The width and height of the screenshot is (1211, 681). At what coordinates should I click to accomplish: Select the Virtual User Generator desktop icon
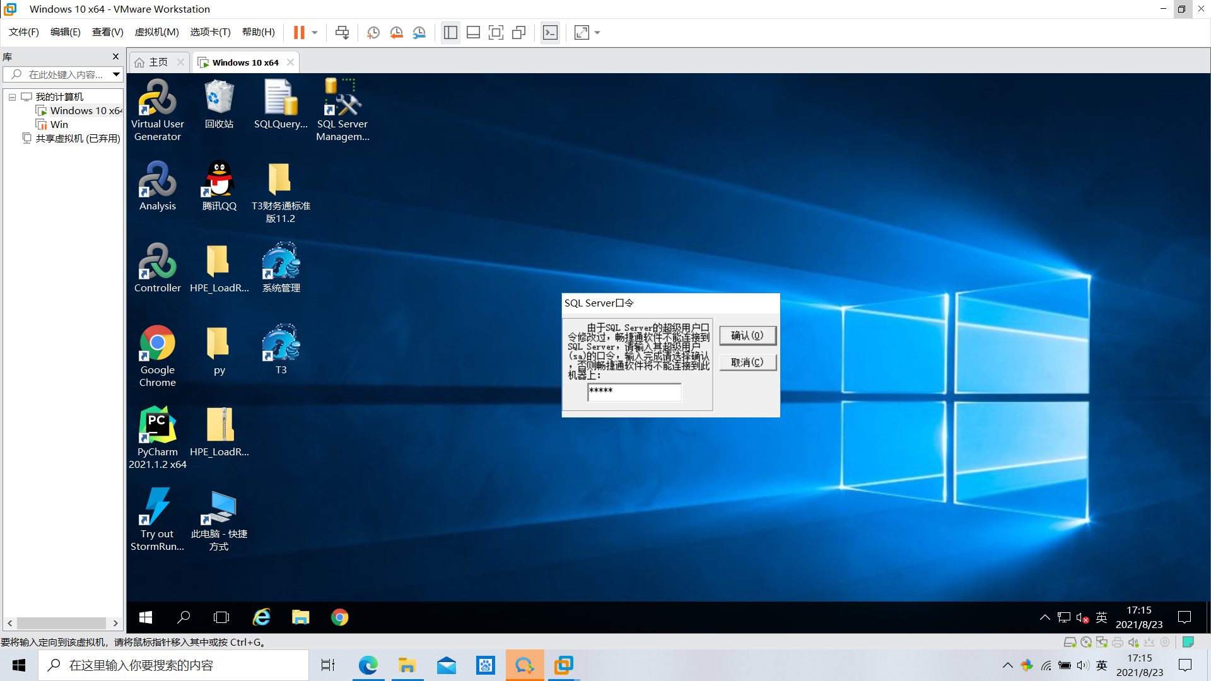[158, 110]
